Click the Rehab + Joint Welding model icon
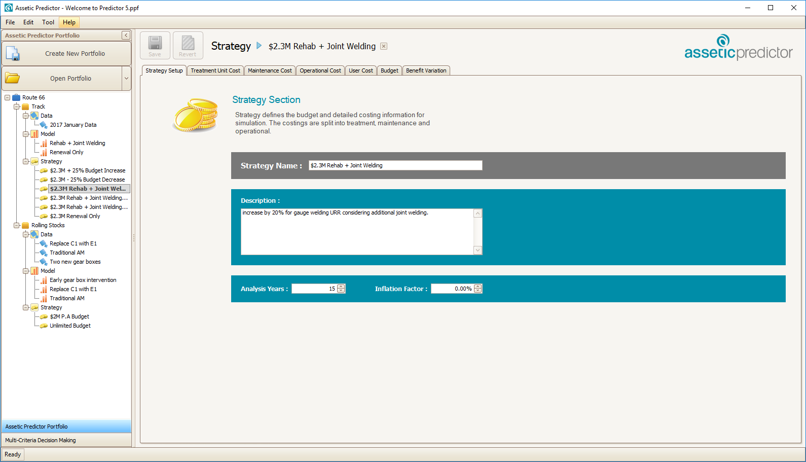This screenshot has height=462, width=806. [44, 143]
